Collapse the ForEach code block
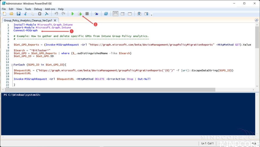 [x=12, y=65]
